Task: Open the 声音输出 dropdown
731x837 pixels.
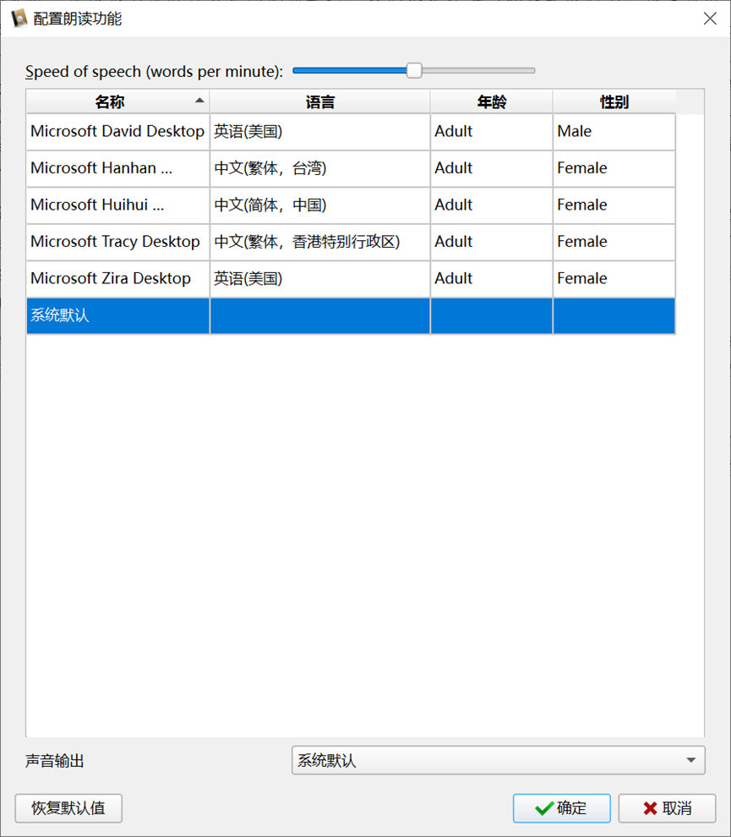Action: click(499, 760)
